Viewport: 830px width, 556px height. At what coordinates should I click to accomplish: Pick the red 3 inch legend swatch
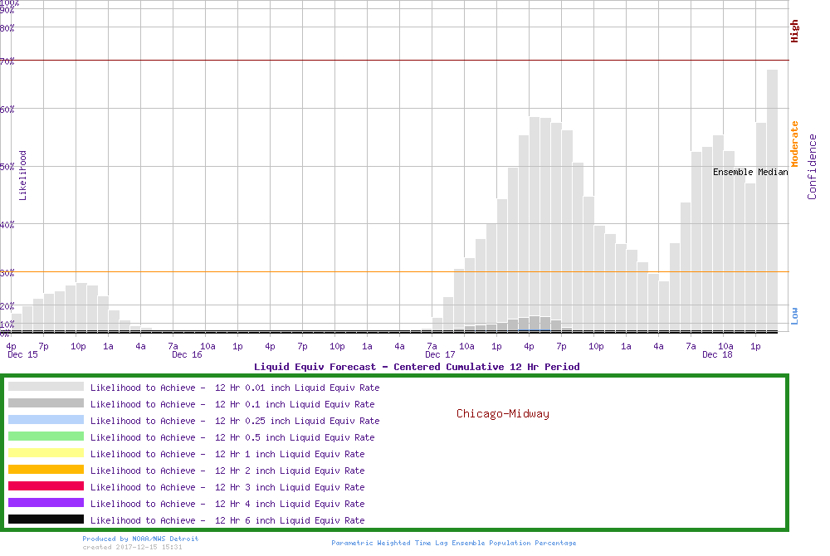click(x=46, y=486)
